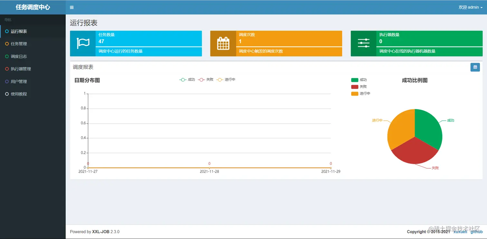
Task: Click the green 成功 swatch in pie legend
Action: [355, 80]
